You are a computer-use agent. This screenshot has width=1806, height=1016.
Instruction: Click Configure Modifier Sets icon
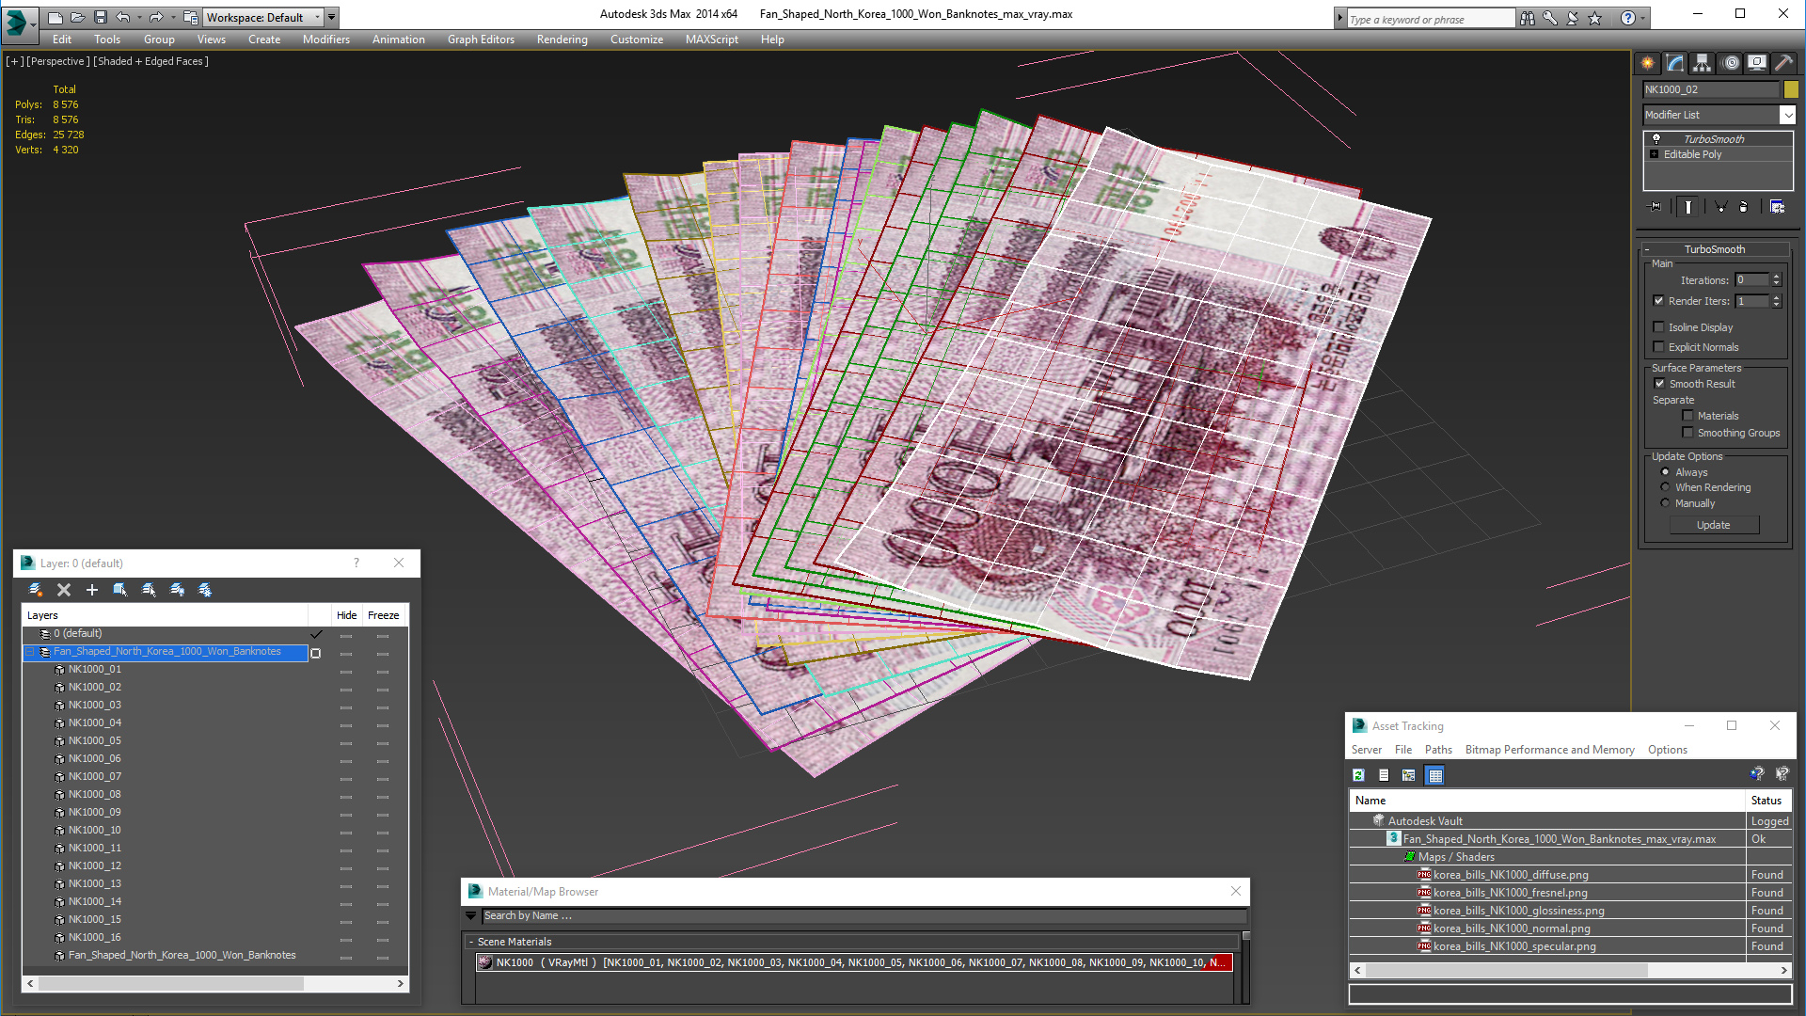point(1777,206)
